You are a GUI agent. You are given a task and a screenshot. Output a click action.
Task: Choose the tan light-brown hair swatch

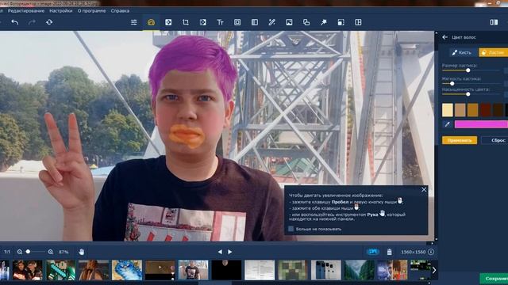[x=460, y=110]
